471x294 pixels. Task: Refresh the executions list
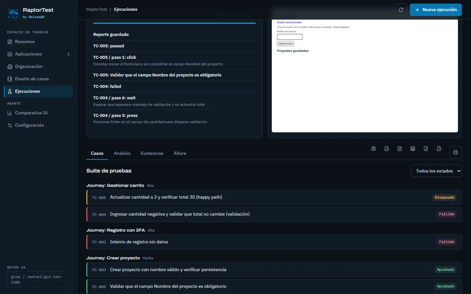(401, 10)
